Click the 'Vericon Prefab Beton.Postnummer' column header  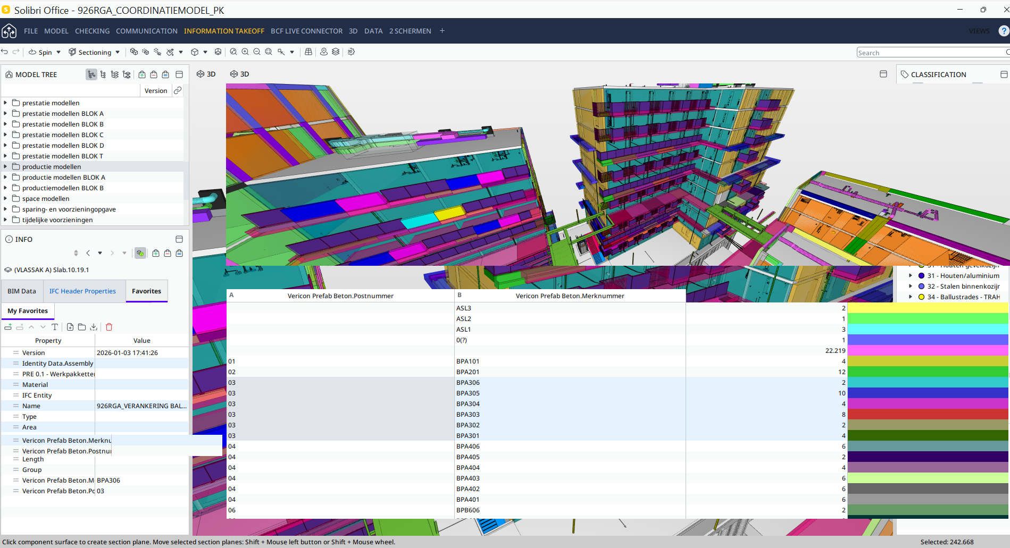(x=340, y=296)
